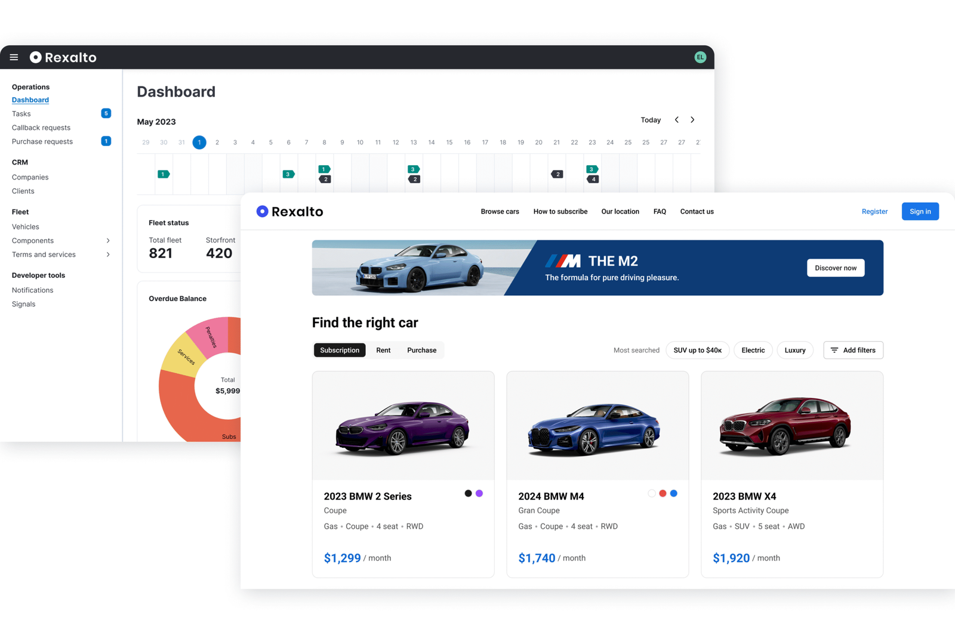Viewport: 955px width, 635px height.
Task: Pick black color for BMW 2 Series
Action: coord(468,493)
